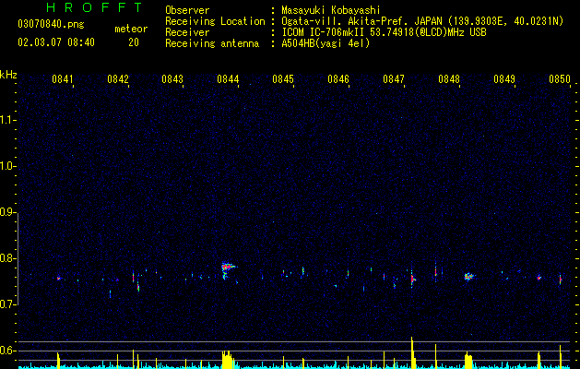The width and height of the screenshot is (580, 369).
Task: Click the Receiving antenna label
Action: [x=212, y=43]
